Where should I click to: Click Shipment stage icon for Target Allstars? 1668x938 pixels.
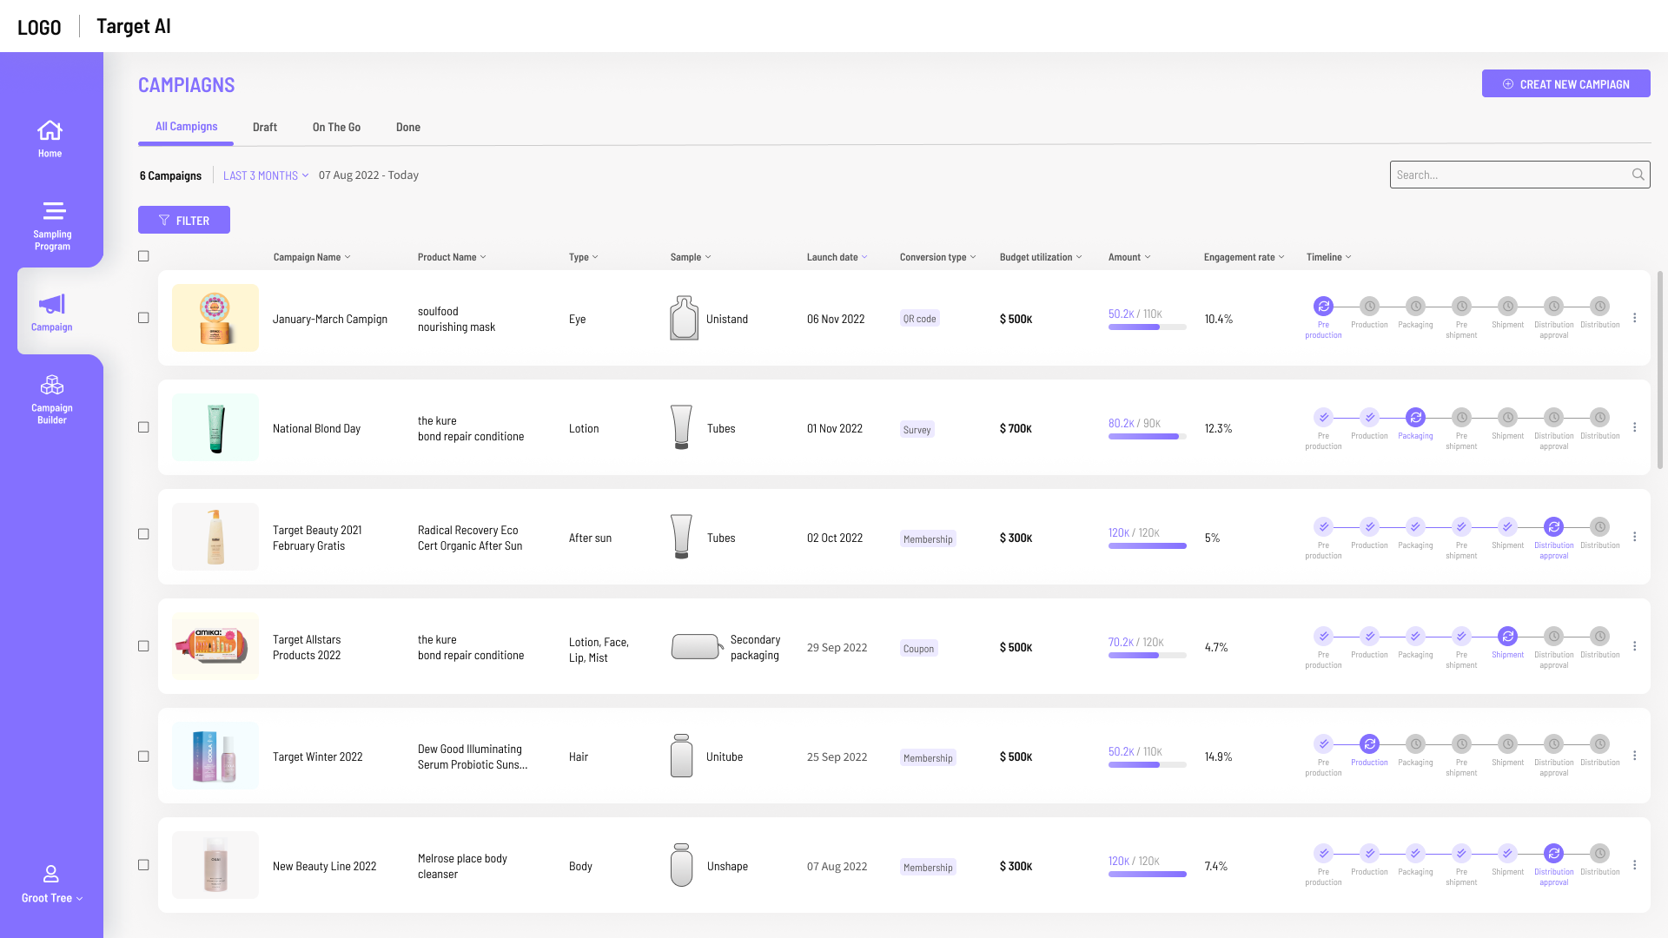coord(1507,636)
